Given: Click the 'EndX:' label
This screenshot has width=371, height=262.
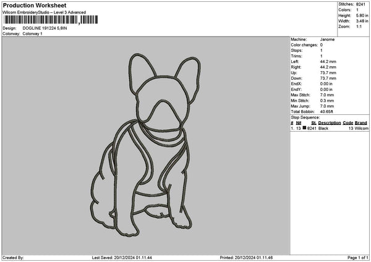Looking at the screenshot, I should tap(296, 84).
